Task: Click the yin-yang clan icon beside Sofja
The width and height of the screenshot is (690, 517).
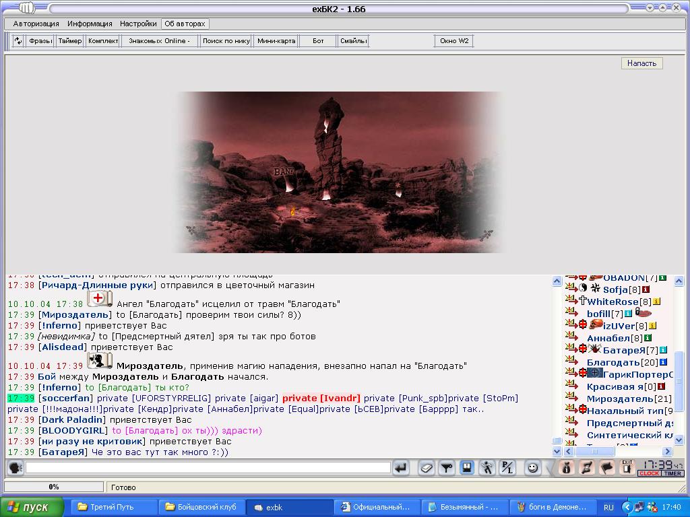Action: coord(583,288)
